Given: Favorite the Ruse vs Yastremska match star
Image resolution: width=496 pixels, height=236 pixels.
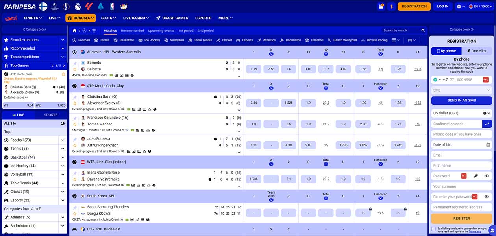Looking at the screenshot, I should point(75,179).
